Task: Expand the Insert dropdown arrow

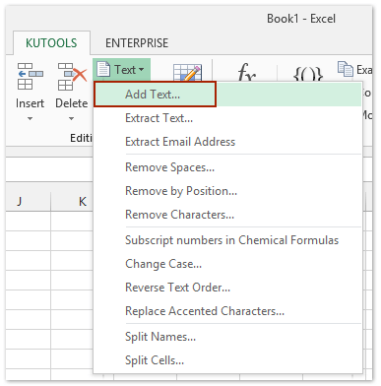Action: click(30, 118)
